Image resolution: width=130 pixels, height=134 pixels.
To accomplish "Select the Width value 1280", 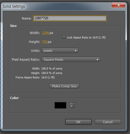I will pyautogui.click(x=45, y=33).
